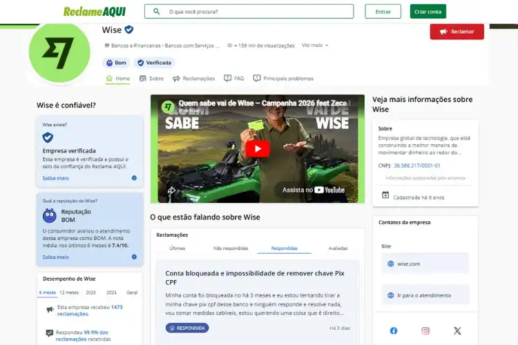Image resolution: width=518 pixels, height=345 pixels.
Task: Open the Instagram social icon
Action: (425, 331)
